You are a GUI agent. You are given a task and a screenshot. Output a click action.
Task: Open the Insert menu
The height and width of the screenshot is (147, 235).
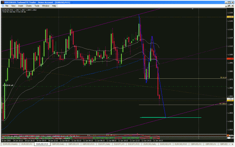(x=21, y=6)
